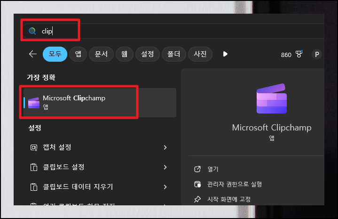Select the 앱 filter tab
338x219 pixels.
pyautogui.click(x=78, y=54)
